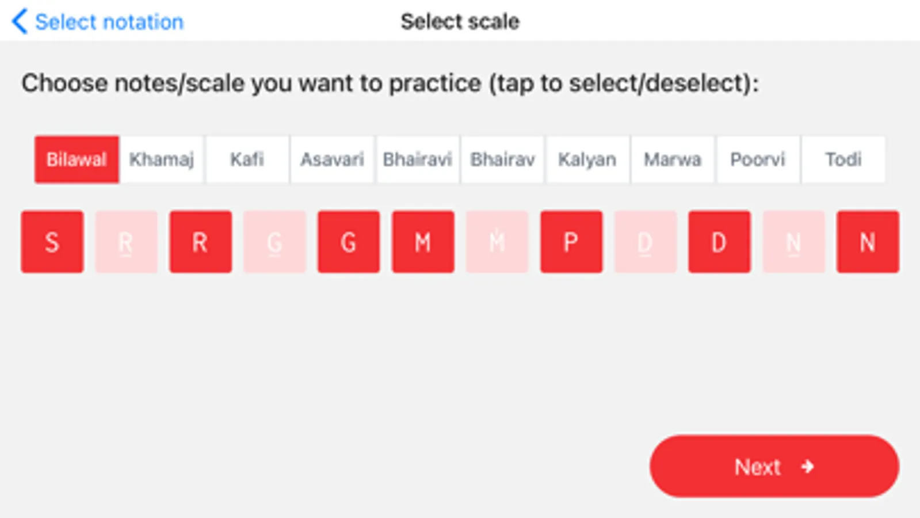Select the Bhairavi scale
Image resolution: width=920 pixels, height=518 pixels.
417,159
